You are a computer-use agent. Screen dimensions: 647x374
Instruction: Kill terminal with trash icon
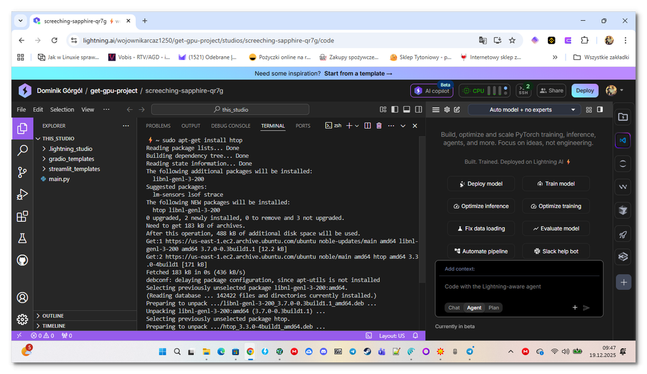coord(379,126)
